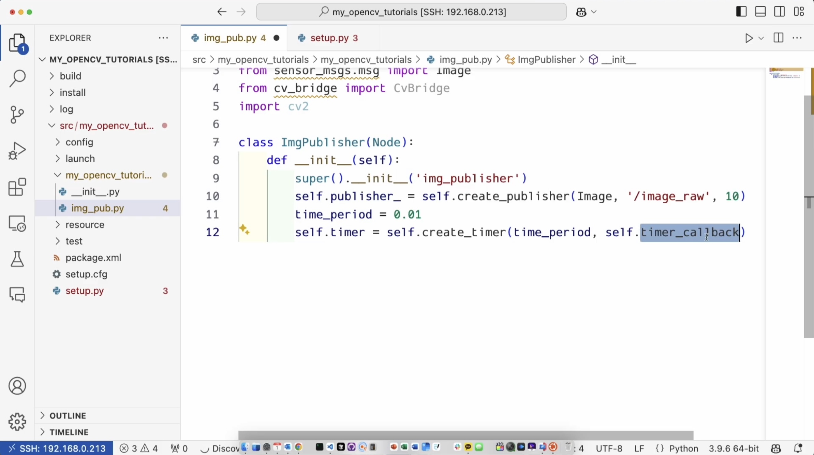Expand the OUTLINE section
This screenshot has height=455, width=814.
(x=68, y=415)
